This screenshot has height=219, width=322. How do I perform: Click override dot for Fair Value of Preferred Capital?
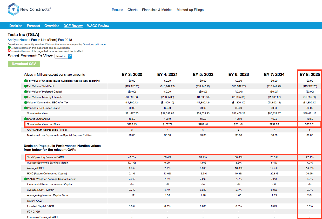[25, 91]
